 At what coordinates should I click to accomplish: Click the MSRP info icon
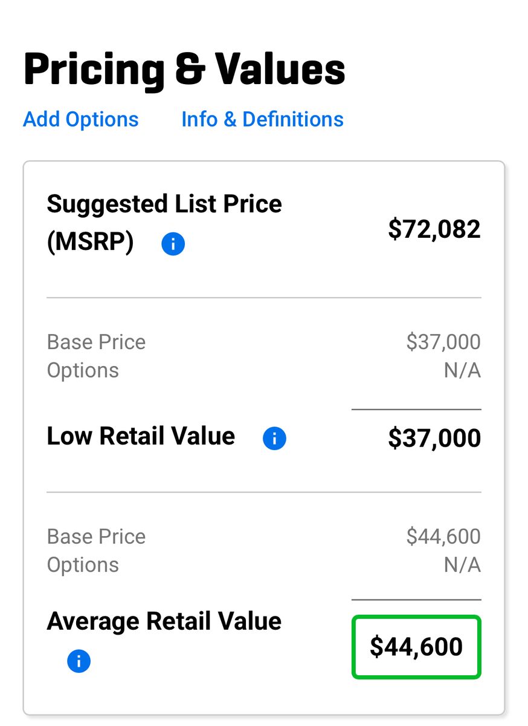tap(173, 244)
